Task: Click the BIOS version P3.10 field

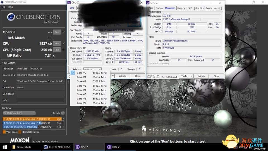Action: (192, 44)
